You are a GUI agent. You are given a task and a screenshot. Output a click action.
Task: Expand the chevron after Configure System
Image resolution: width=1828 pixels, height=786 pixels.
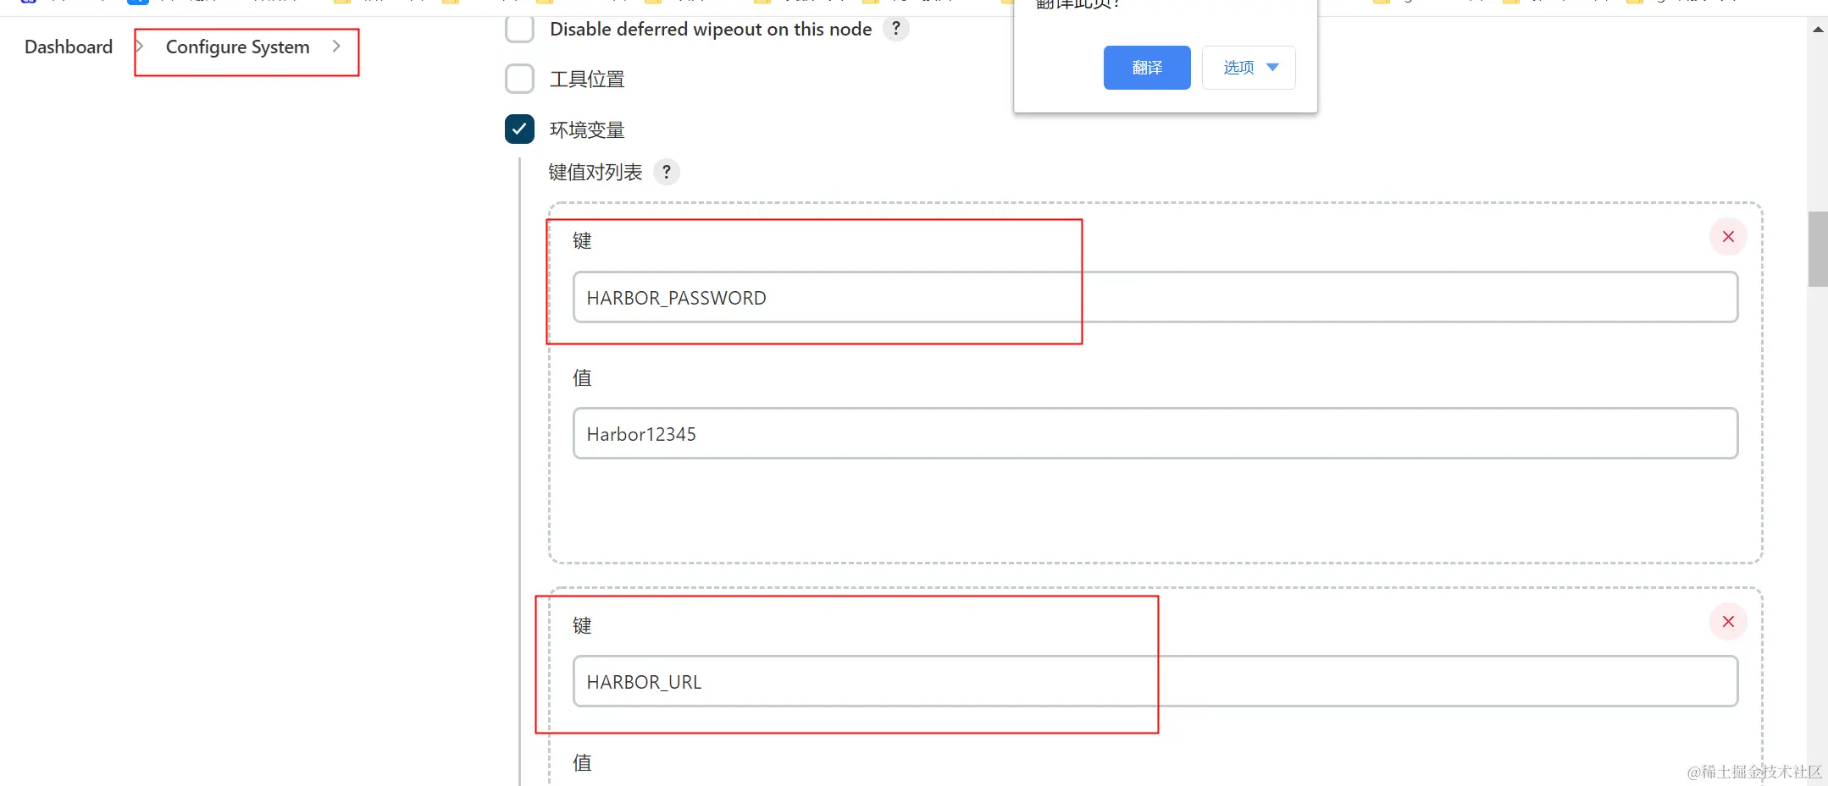pyautogui.click(x=336, y=47)
